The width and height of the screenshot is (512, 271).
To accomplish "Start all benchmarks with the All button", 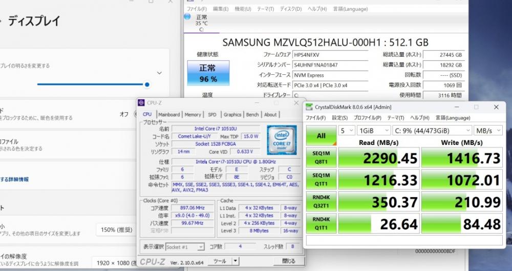I will tap(322, 135).
